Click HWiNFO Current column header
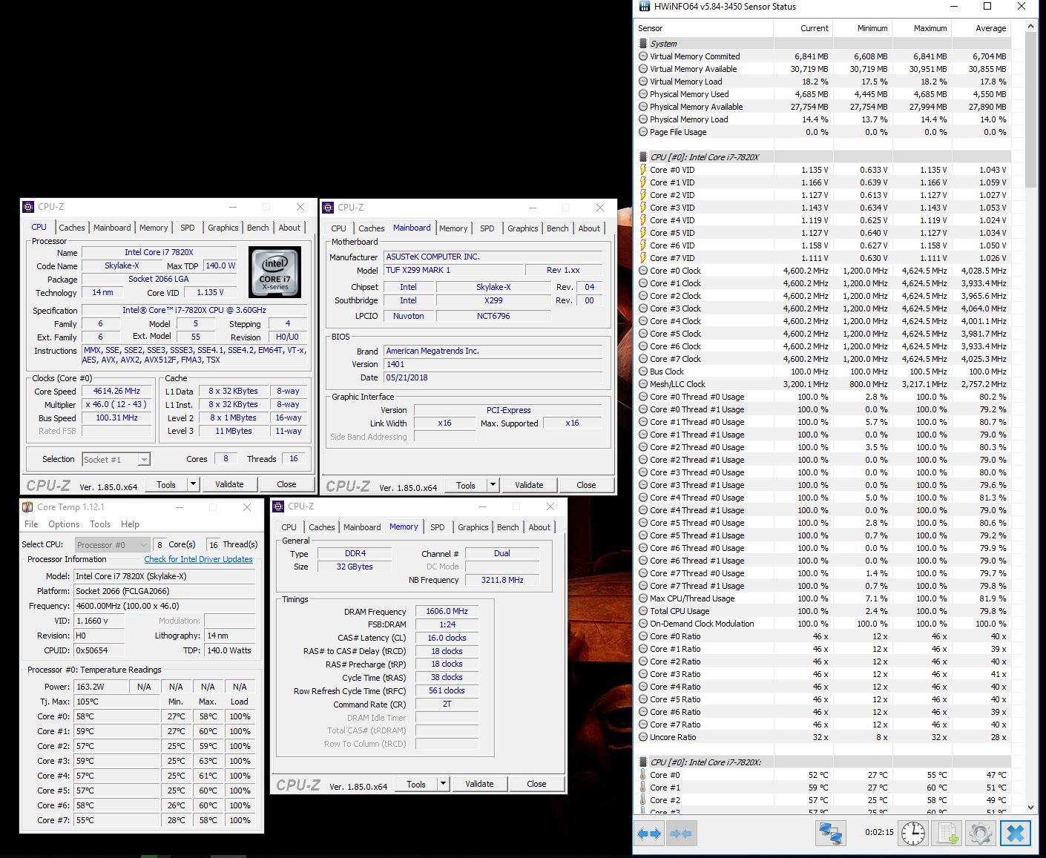 coord(803,28)
